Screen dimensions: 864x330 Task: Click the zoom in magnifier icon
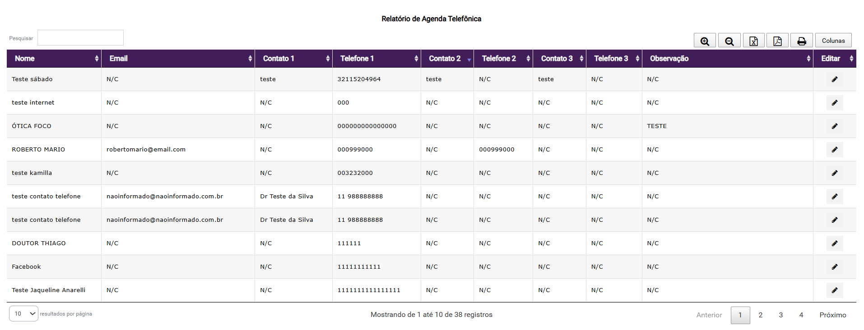[x=705, y=41]
